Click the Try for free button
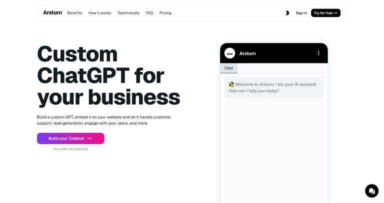 [x=325, y=13]
